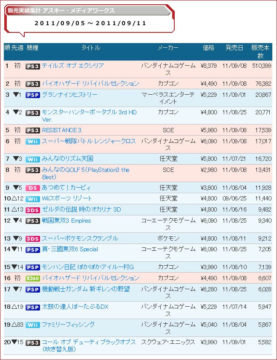Click PS3 バイオハザード リバイバルセレクション link at rank 2
Screen dimensions: 277x360
click(x=91, y=84)
